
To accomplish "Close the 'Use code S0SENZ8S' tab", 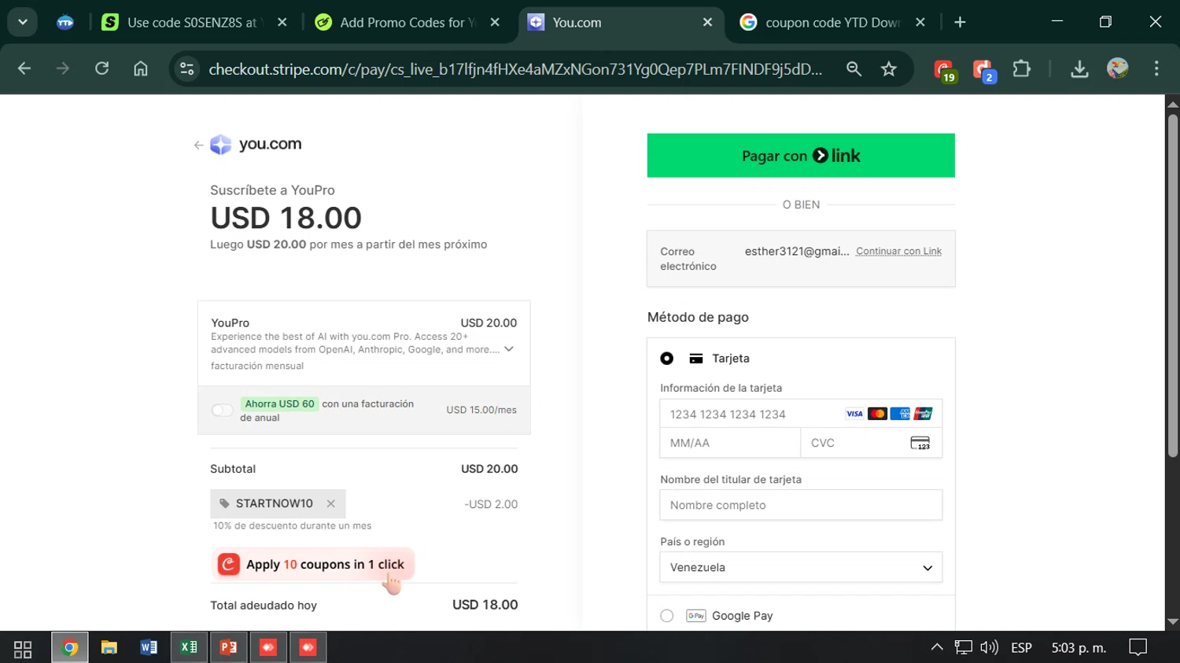I will tap(282, 23).
